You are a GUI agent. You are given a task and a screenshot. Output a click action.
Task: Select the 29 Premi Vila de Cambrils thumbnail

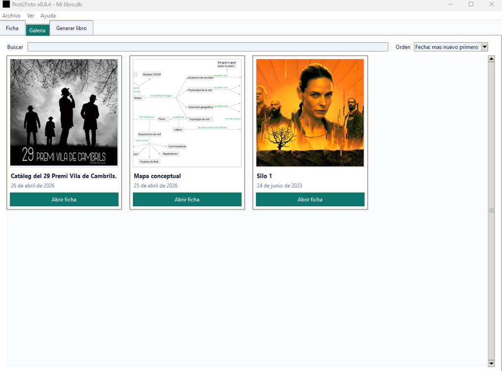[64, 112]
